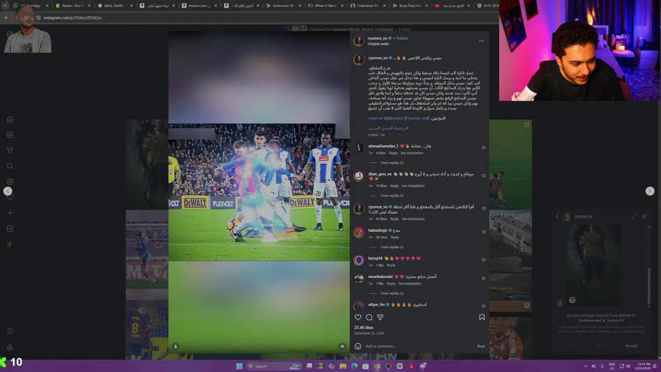Open the comment bubble icon under the post
This screenshot has height=372, width=661.
tap(369, 317)
